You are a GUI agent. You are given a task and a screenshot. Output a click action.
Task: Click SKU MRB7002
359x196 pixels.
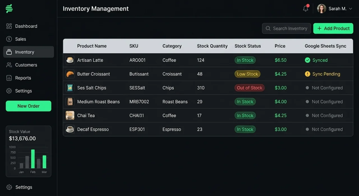pos(139,102)
